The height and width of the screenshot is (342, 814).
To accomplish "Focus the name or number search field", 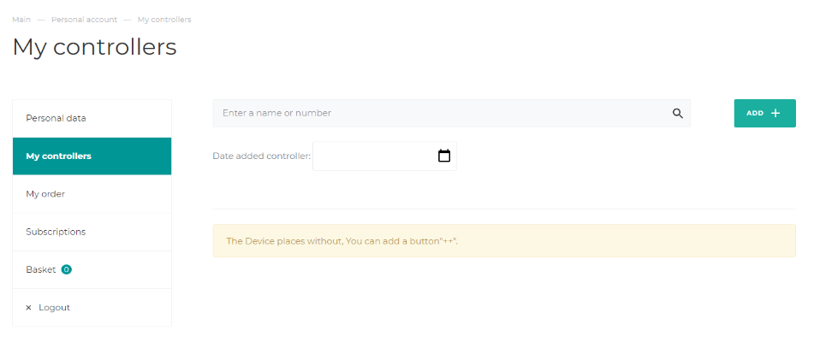I will [452, 113].
